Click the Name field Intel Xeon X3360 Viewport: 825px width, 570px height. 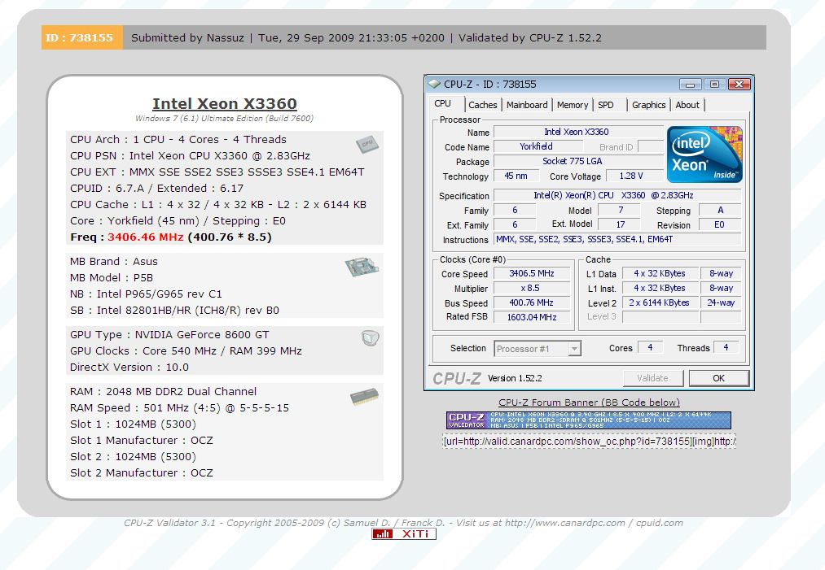(x=577, y=132)
